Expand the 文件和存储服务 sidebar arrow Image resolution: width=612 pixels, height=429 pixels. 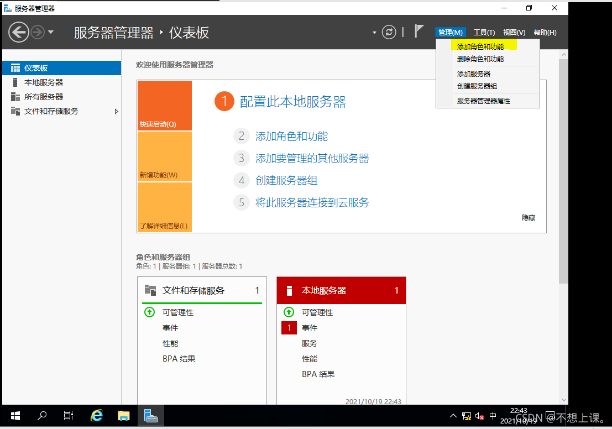pyautogui.click(x=116, y=111)
